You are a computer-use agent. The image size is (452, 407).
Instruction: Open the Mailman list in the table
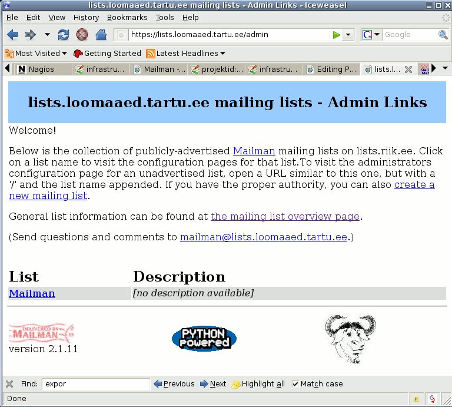(x=32, y=293)
